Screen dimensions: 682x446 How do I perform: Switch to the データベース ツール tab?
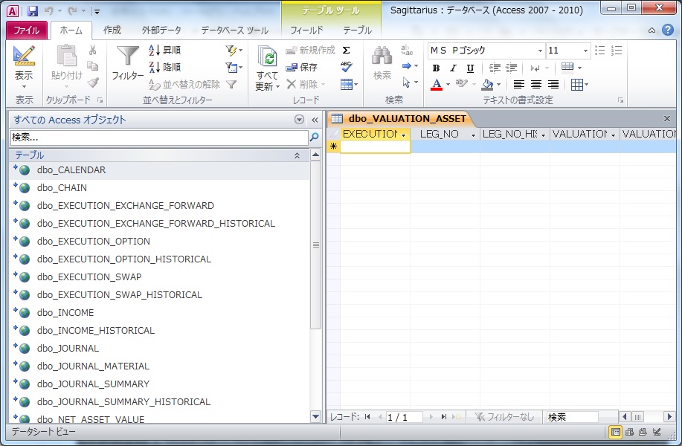234,30
